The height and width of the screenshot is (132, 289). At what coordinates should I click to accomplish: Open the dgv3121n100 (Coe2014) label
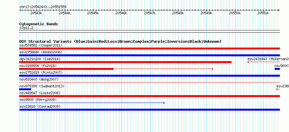tap(40, 59)
